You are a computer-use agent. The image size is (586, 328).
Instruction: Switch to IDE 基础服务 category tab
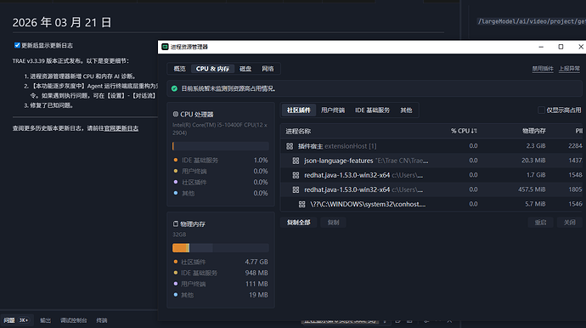372,110
